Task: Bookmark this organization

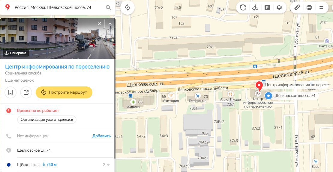Action: [x=10, y=92]
